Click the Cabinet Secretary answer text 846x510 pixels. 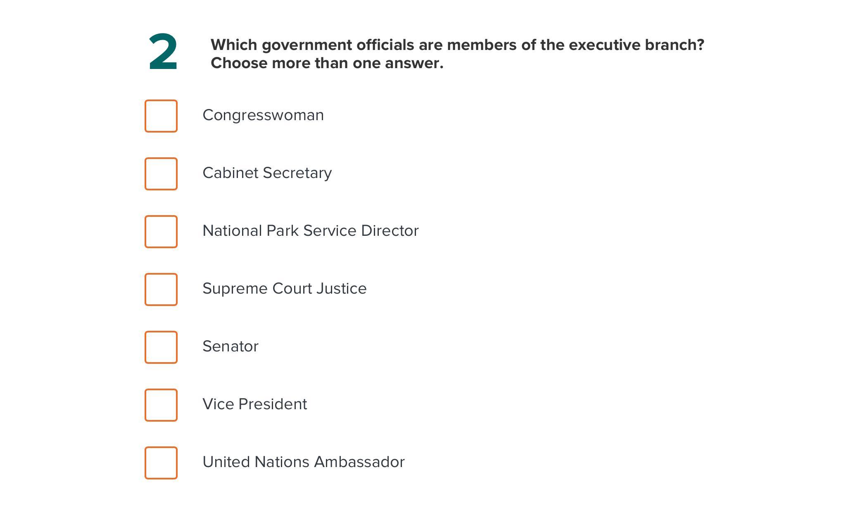point(267,173)
